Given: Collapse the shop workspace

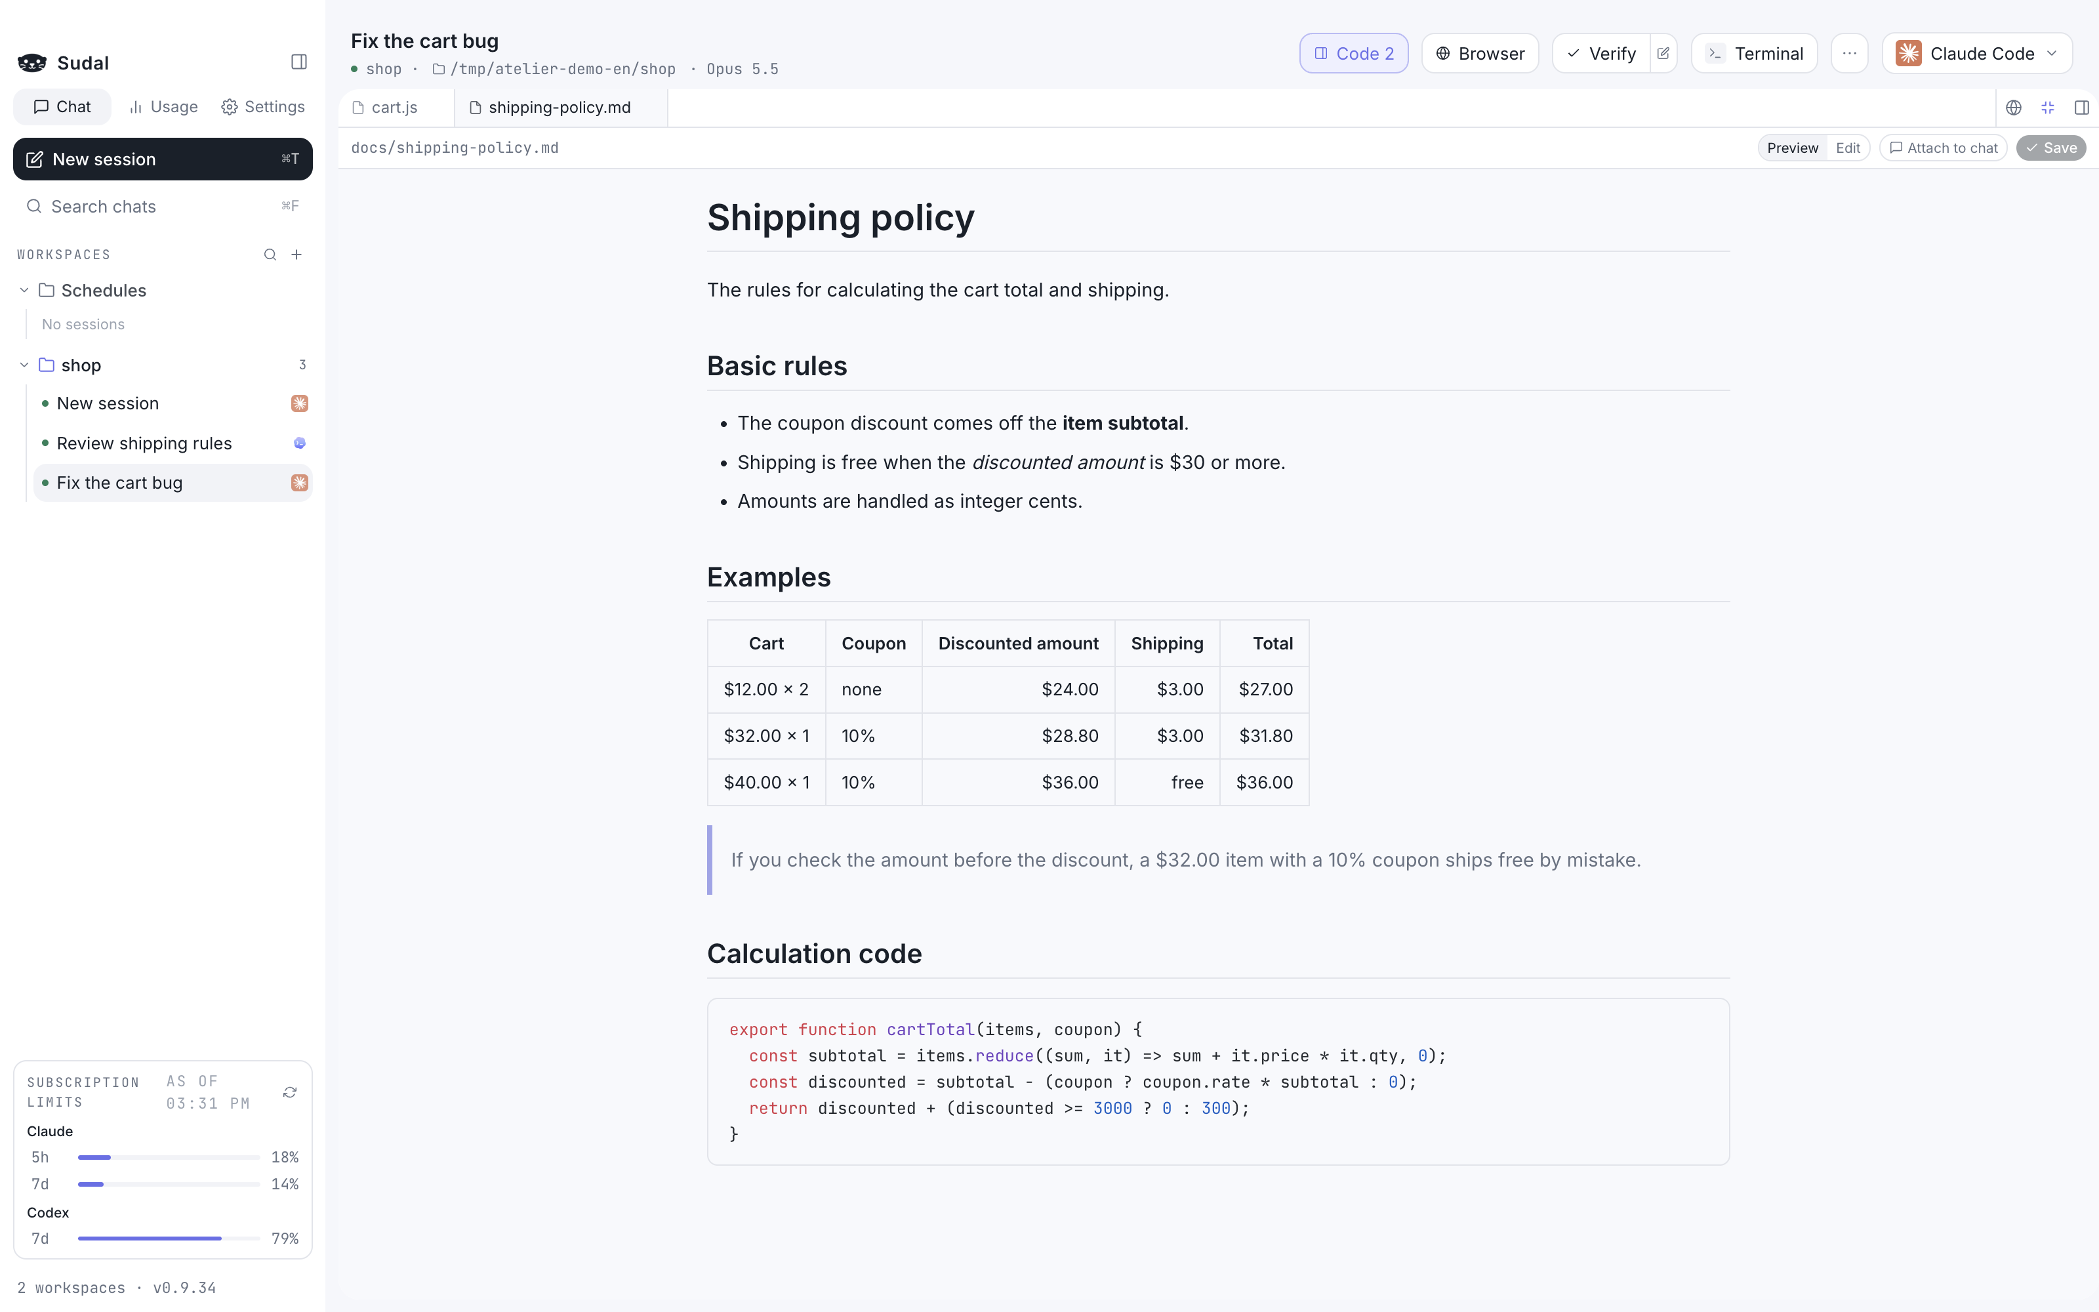Looking at the screenshot, I should [x=24, y=365].
